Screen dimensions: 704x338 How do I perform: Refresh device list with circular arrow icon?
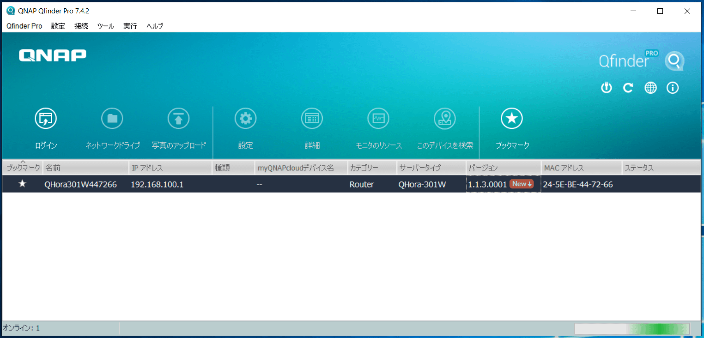pos(628,88)
